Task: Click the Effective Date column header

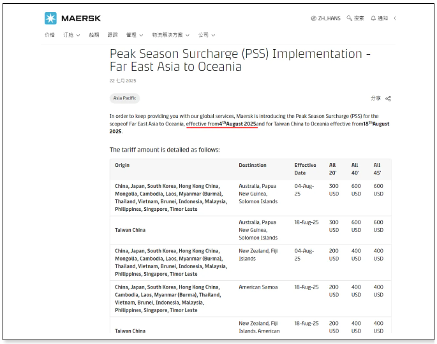Action: 305,169
